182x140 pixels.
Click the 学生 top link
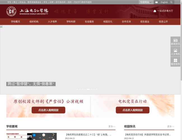[9, 2]
